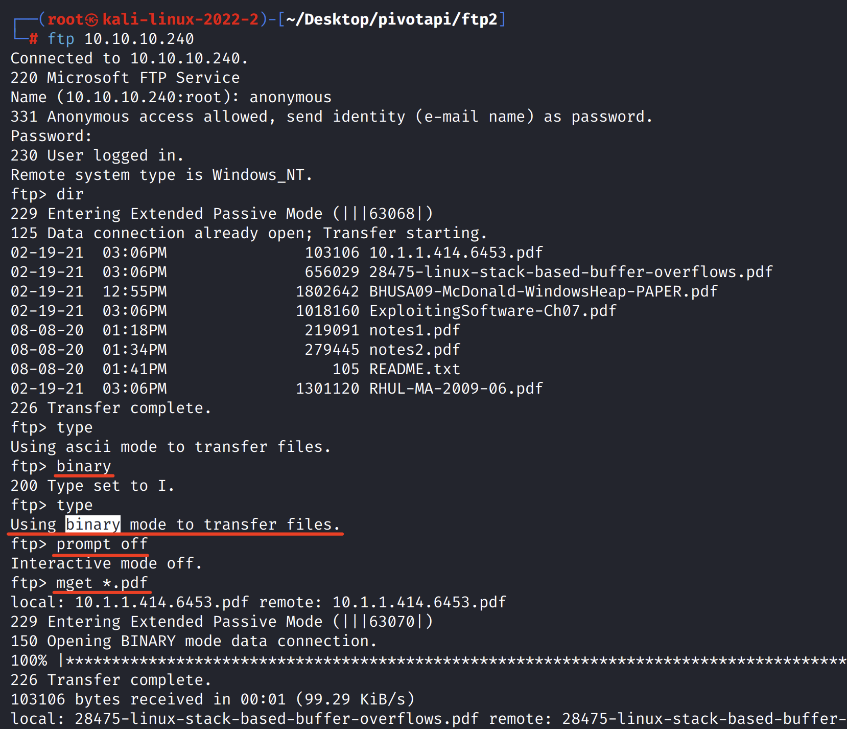Click the "dir" command after ftp prompt
This screenshot has width=847, height=729.
[70, 194]
